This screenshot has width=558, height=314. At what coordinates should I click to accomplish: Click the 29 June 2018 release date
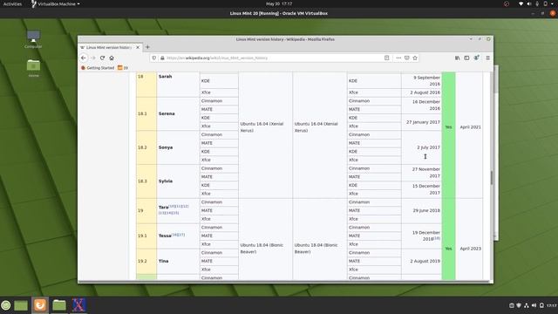point(426,210)
